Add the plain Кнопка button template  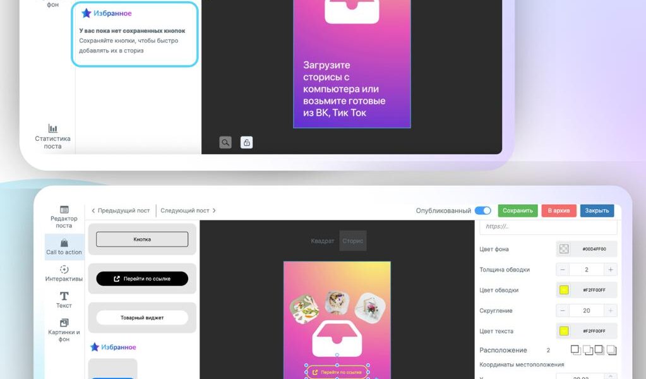tap(142, 239)
